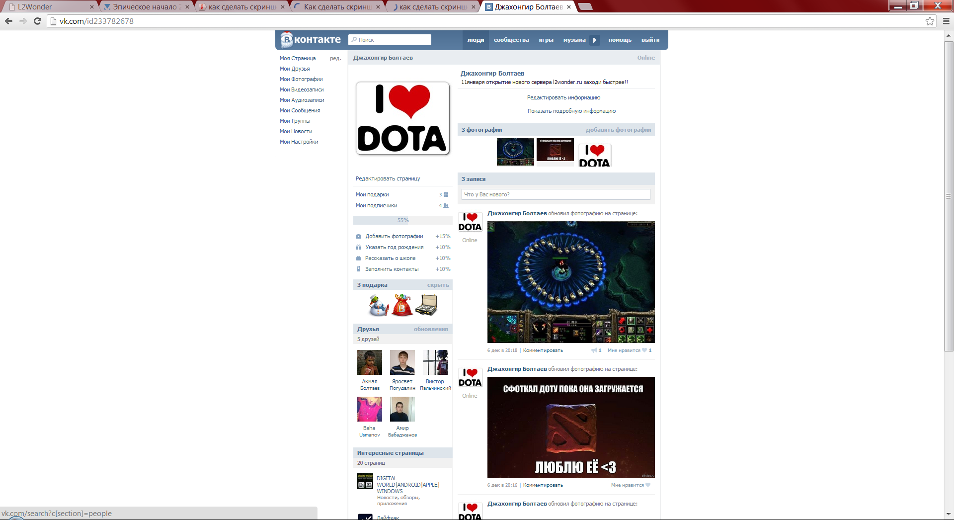
Task: Close the Эпическое начало tab
Action: (x=187, y=7)
